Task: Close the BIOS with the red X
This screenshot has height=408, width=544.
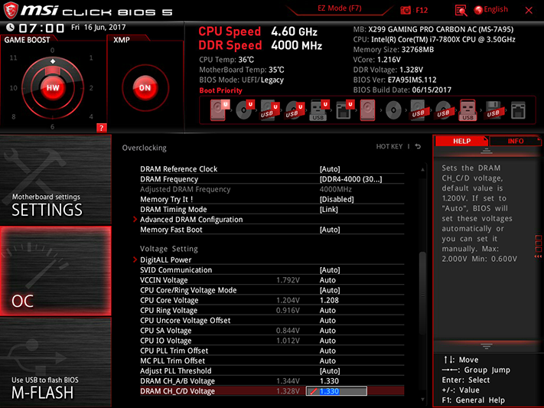Action: click(529, 11)
